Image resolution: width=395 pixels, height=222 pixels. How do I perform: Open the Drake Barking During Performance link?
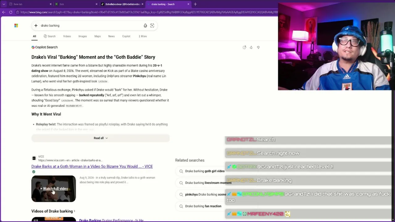111,220
